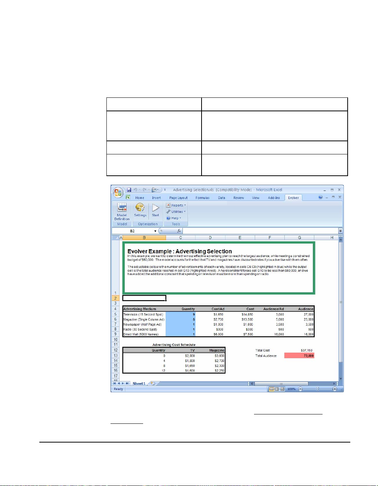The image size is (378, 486).
Task: Open the Office button menu
Action: pyautogui.click(x=118, y=192)
